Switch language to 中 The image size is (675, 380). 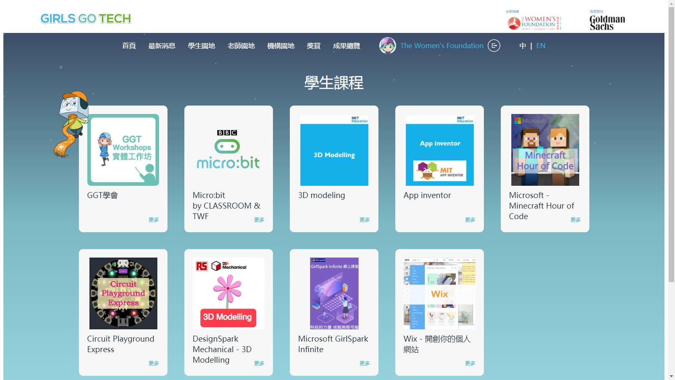tap(523, 46)
